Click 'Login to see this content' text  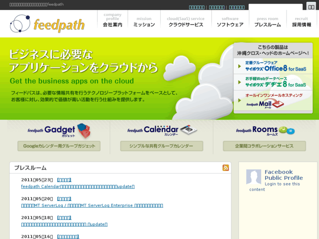click(x=275, y=187)
